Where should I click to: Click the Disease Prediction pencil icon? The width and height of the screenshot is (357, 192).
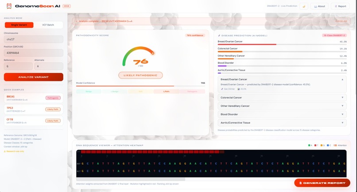(x=219, y=36)
